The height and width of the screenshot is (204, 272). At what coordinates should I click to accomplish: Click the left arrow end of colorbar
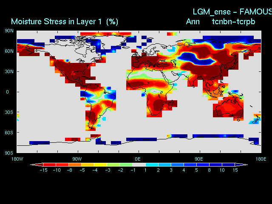(x=33, y=164)
